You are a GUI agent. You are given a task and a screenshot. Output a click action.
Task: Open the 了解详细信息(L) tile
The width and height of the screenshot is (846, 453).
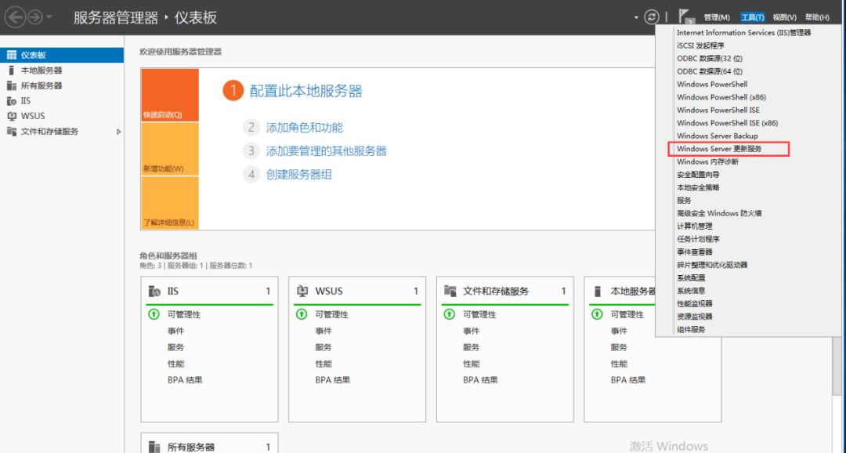(x=169, y=203)
